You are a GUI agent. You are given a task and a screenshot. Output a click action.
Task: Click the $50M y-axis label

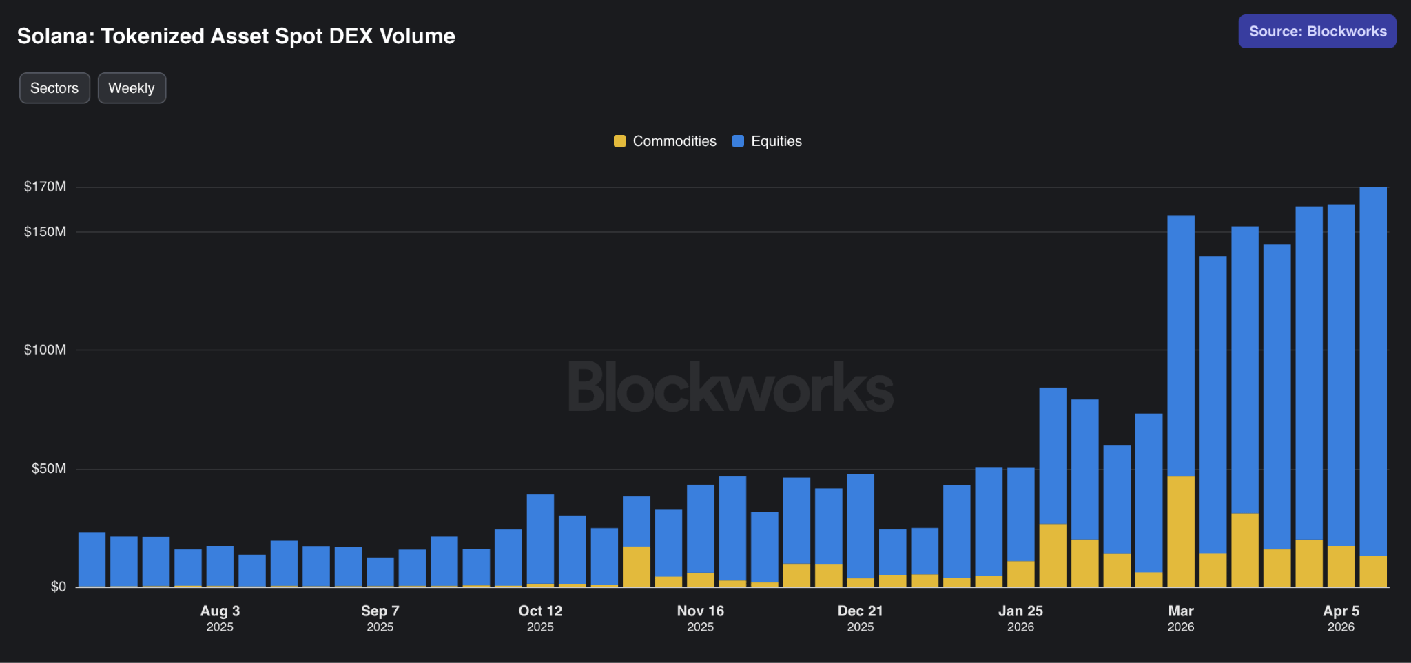coord(49,469)
